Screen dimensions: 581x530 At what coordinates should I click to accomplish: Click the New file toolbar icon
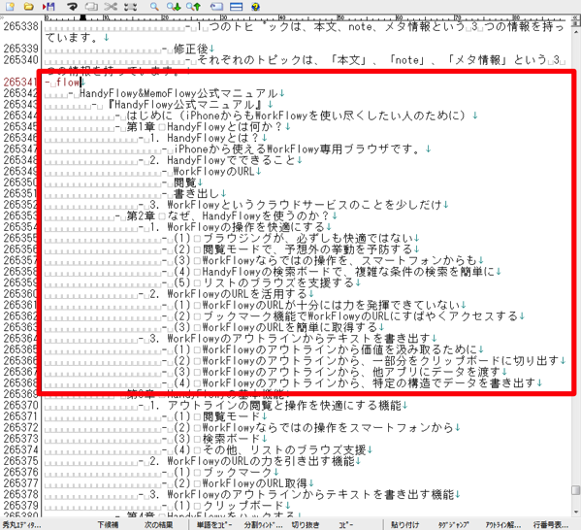(10, 6)
